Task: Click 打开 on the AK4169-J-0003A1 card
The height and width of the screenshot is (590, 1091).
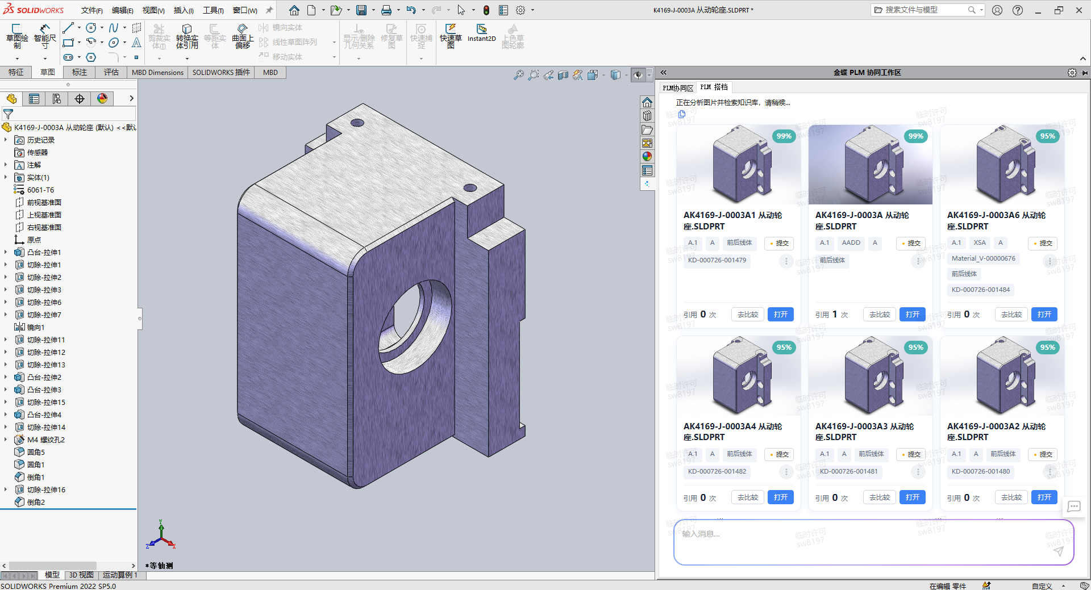Action: [x=781, y=315]
